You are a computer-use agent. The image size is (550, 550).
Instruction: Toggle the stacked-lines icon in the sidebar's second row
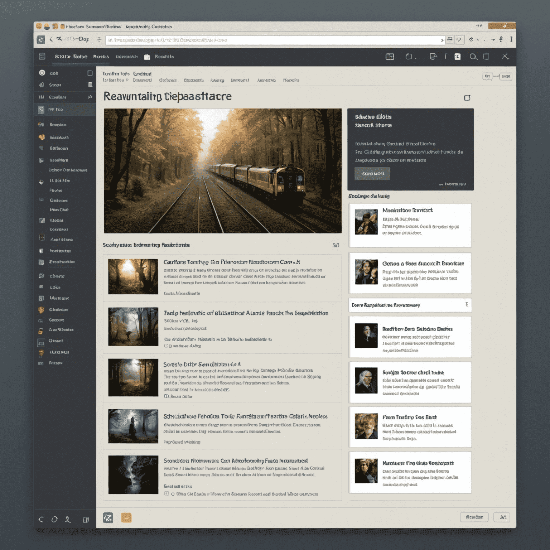point(90,85)
